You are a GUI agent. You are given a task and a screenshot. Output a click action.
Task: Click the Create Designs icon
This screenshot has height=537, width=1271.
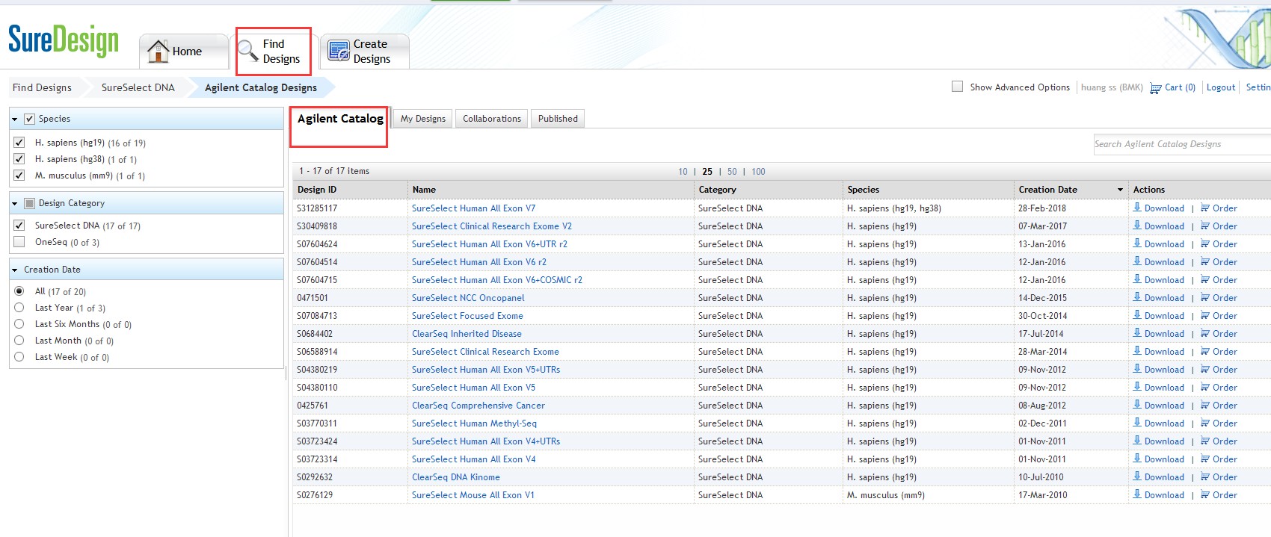click(339, 51)
